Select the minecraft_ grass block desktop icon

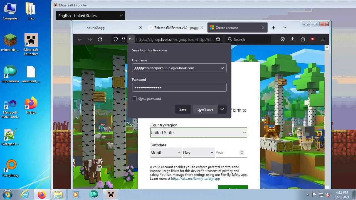pyautogui.click(x=10, y=42)
